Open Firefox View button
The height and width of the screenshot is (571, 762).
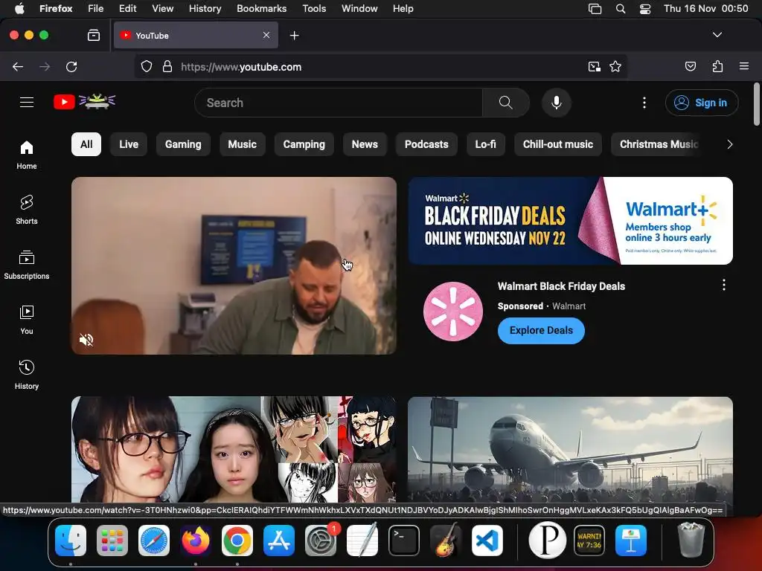click(94, 35)
